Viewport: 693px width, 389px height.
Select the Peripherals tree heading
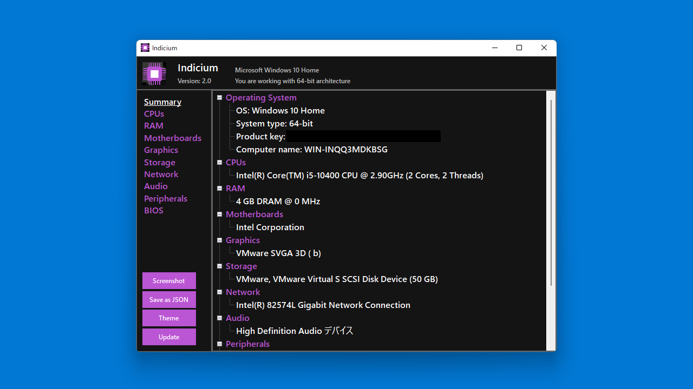[247, 344]
